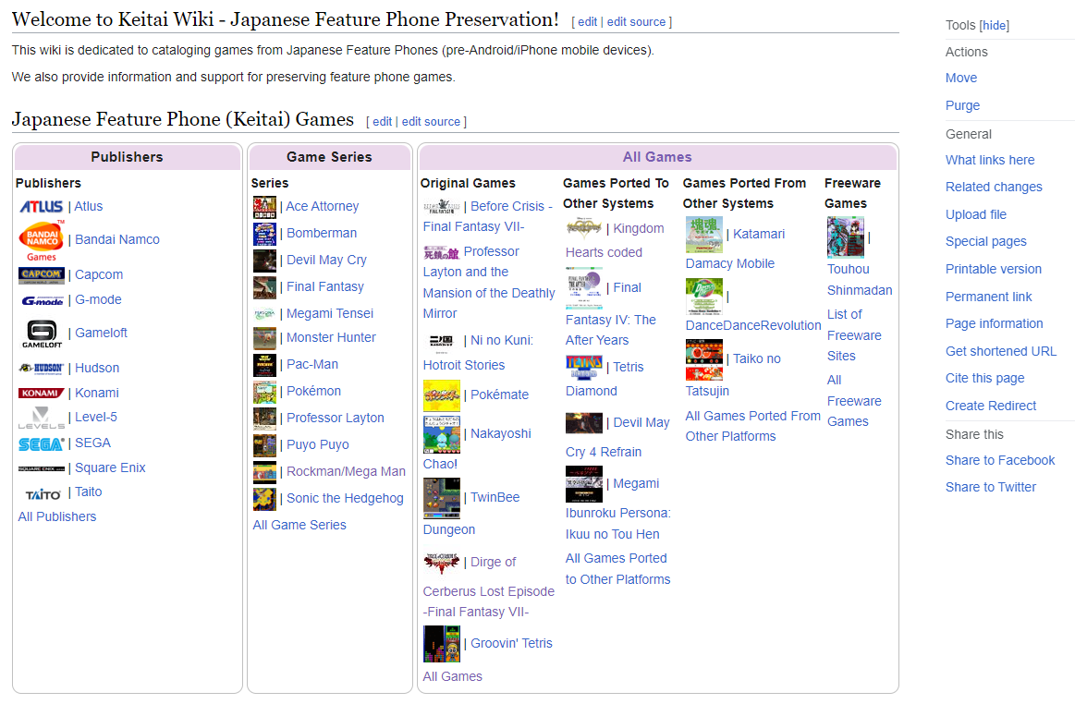Open All Games Ported From Other Platforms

click(752, 427)
